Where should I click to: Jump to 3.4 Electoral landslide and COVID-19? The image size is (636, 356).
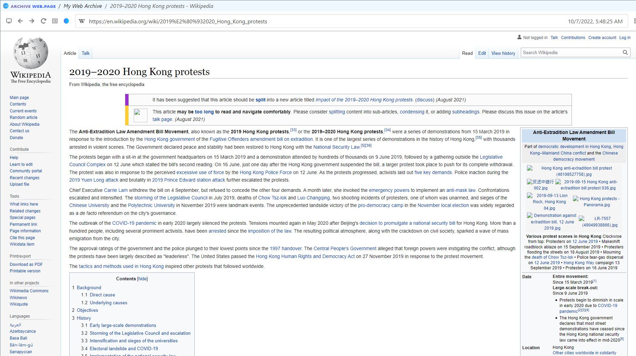tap(124, 348)
